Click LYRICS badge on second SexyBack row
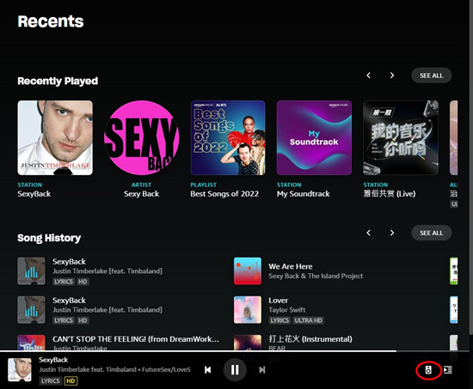 point(64,320)
